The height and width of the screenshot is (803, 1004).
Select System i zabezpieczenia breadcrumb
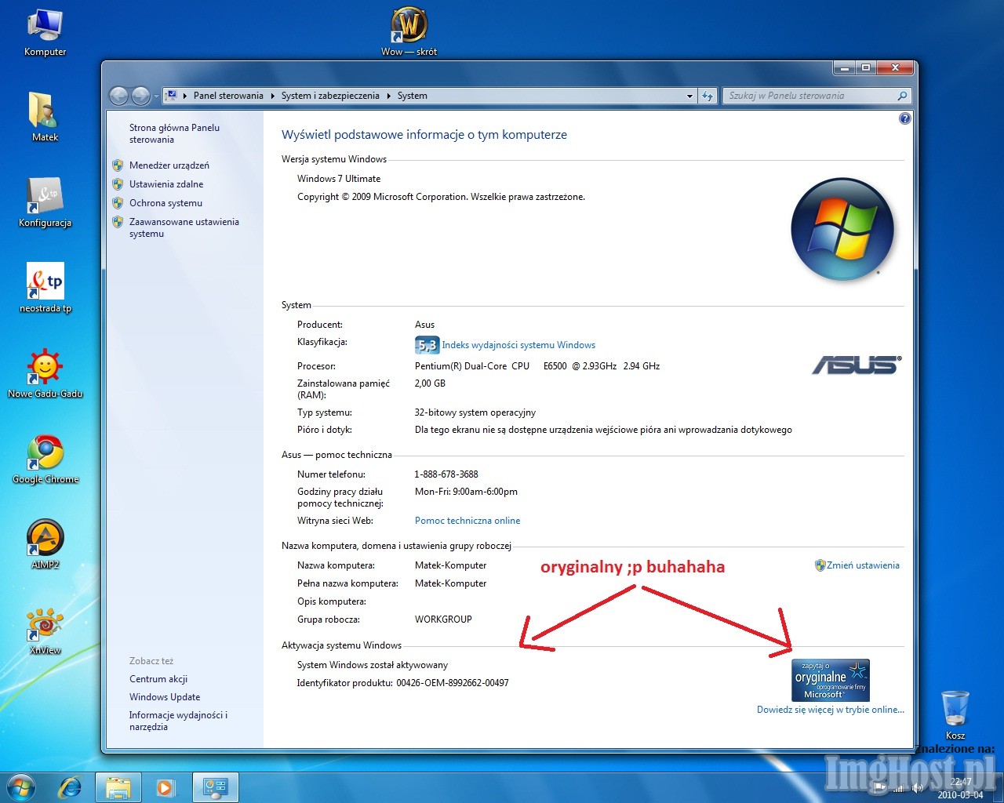click(330, 96)
